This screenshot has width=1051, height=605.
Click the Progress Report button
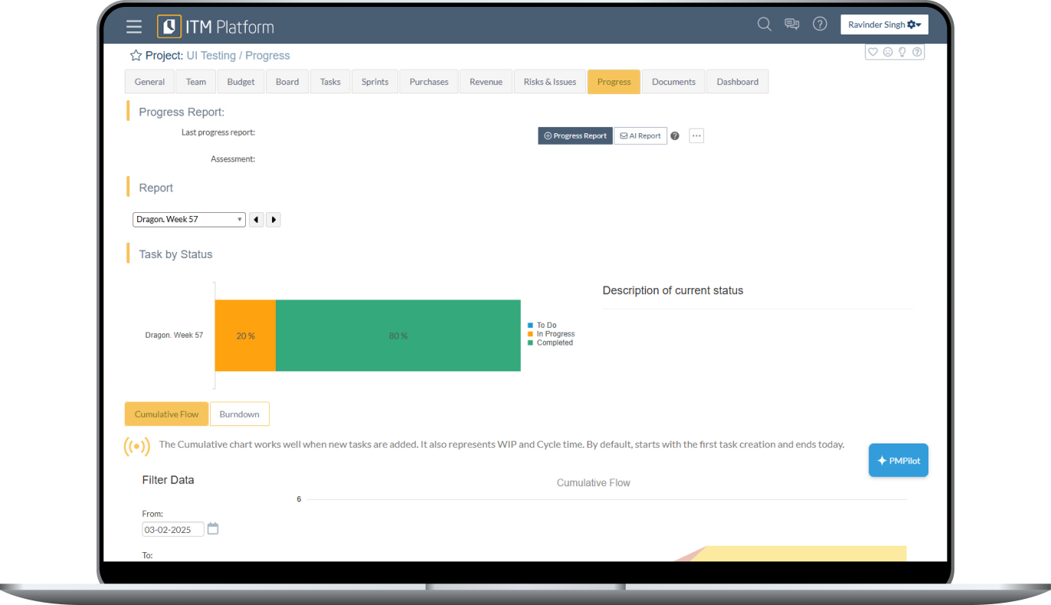click(575, 136)
